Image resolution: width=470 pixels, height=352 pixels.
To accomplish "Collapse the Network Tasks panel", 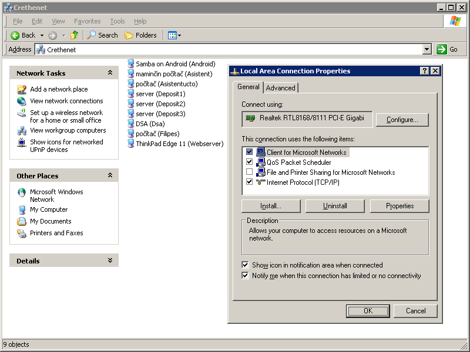I will [110, 73].
